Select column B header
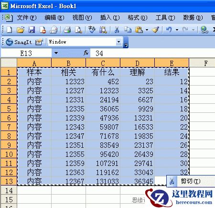This screenshot has height=208, width=215. pos(69,63)
